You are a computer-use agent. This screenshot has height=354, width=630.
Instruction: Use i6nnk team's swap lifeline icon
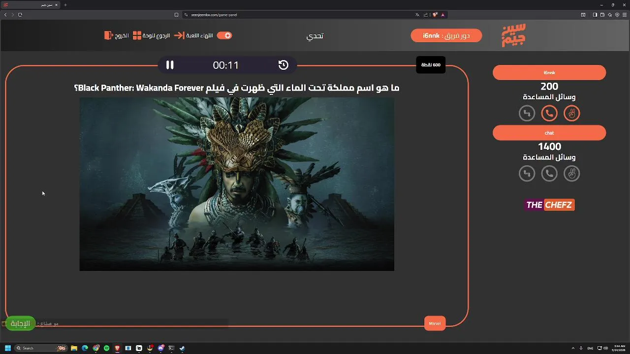click(x=527, y=114)
